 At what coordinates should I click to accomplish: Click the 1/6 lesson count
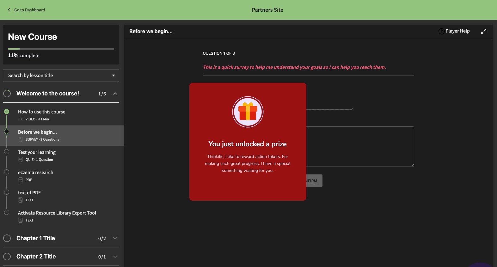[102, 94]
